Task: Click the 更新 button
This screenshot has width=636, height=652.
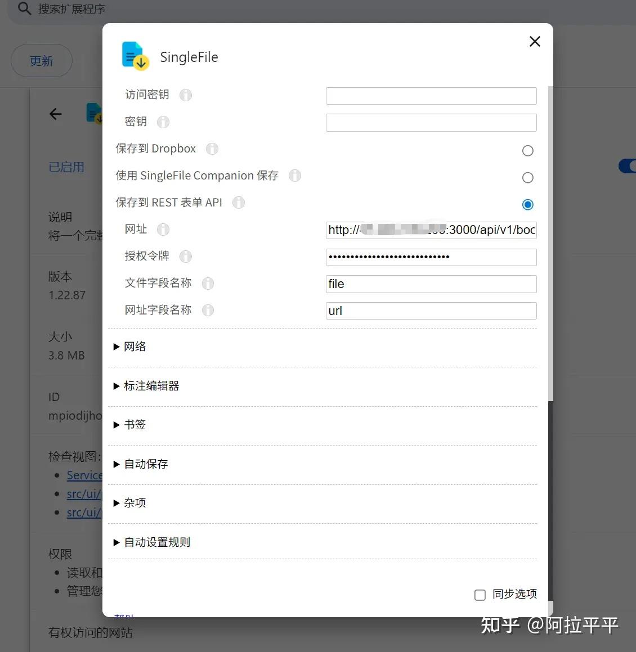Action: click(x=41, y=61)
